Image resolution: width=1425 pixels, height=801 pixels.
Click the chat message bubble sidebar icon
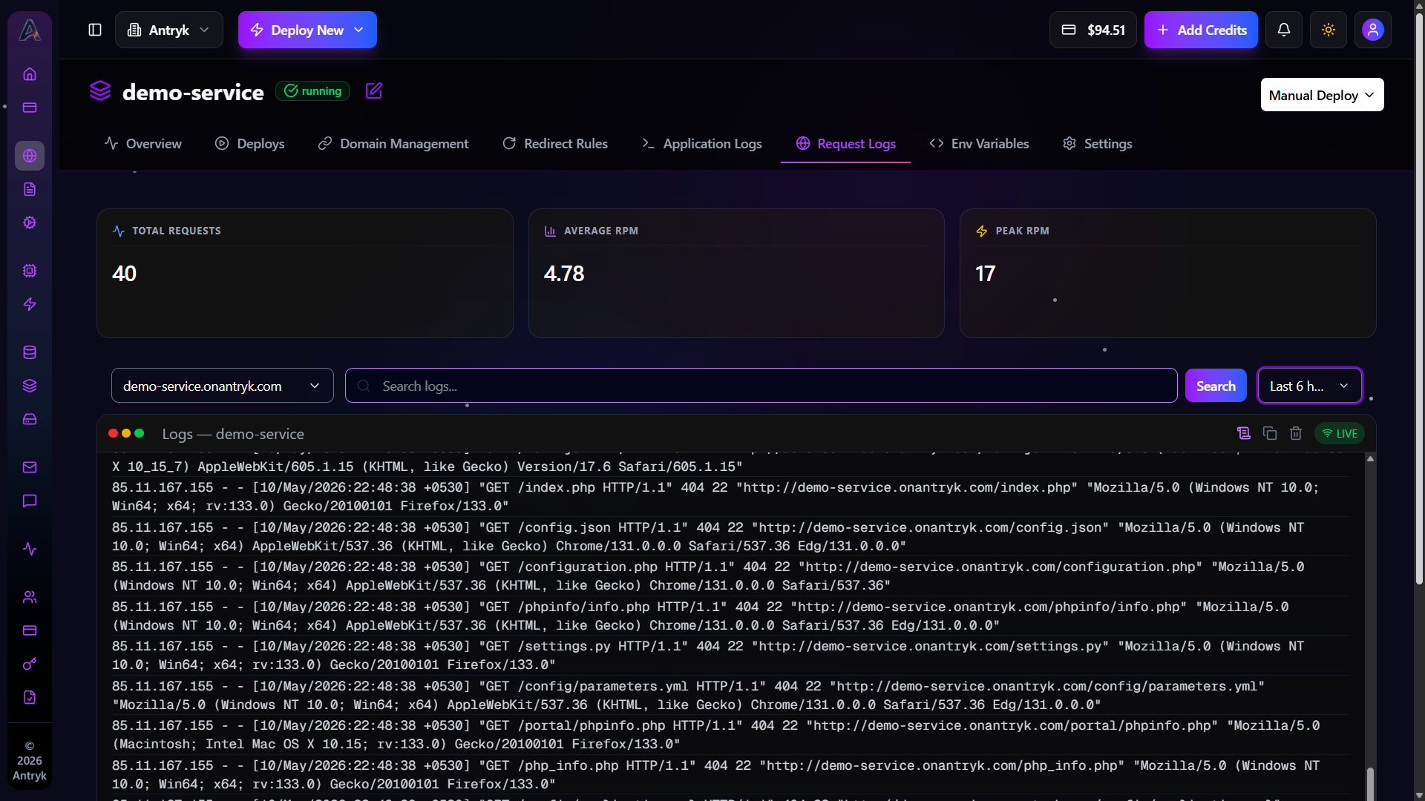tap(30, 501)
